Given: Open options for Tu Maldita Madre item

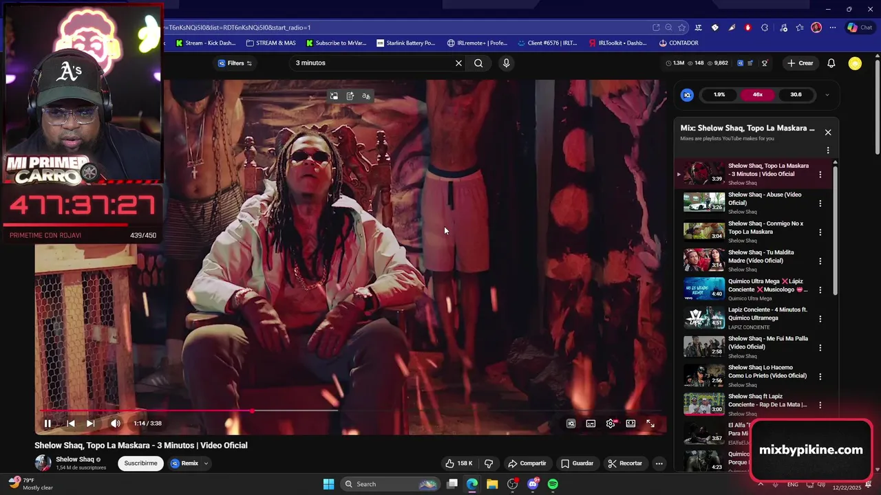Looking at the screenshot, I should (820, 261).
